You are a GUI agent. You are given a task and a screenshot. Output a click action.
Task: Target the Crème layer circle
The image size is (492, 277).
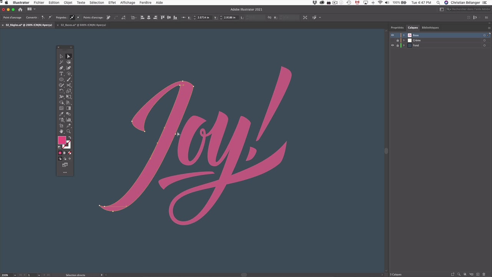click(x=484, y=40)
